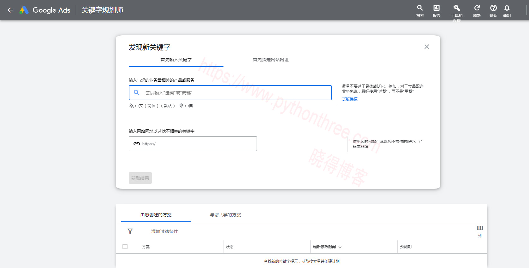Switch to 与您共享的方案 tab

point(225,215)
